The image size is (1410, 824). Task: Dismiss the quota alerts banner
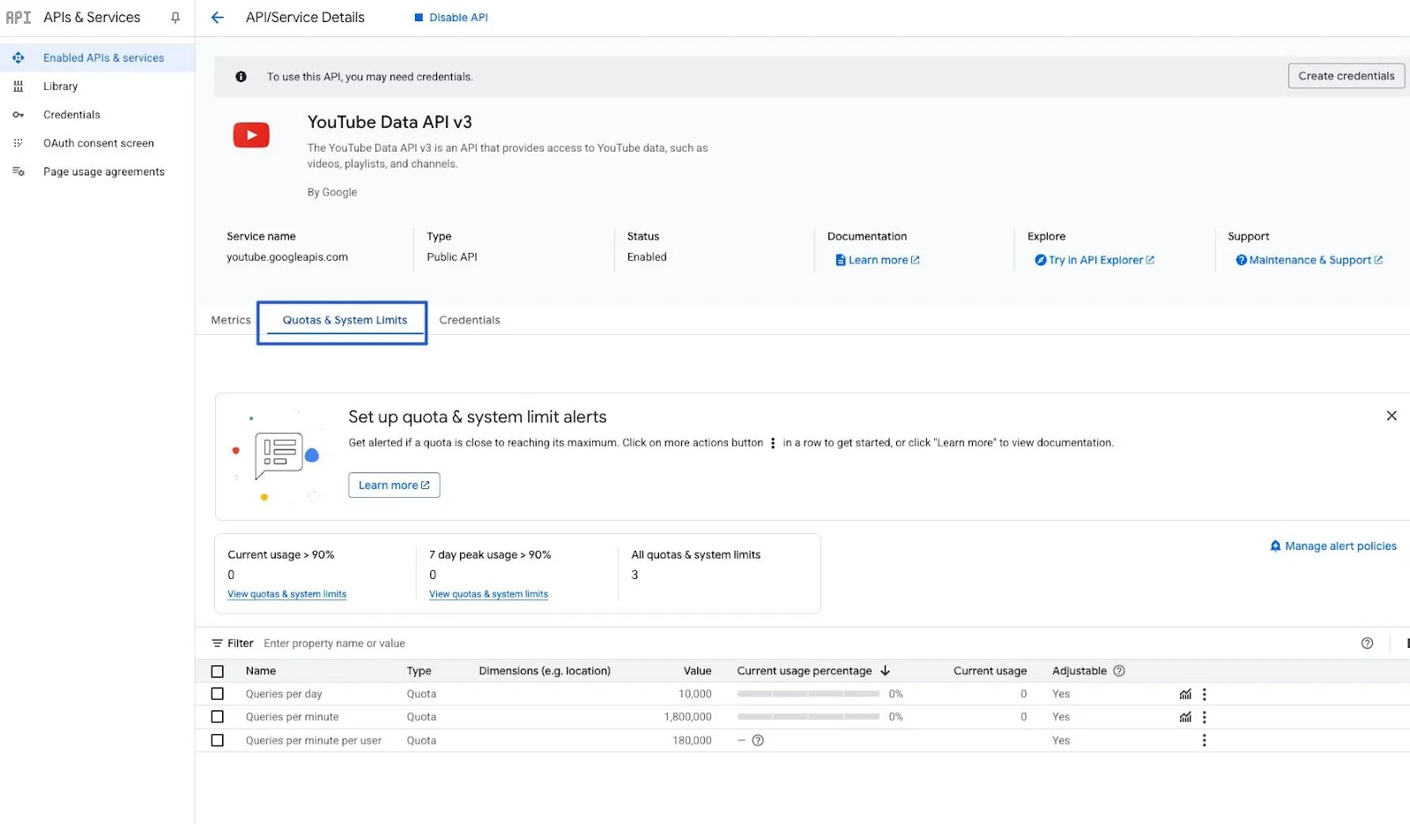pos(1391,416)
